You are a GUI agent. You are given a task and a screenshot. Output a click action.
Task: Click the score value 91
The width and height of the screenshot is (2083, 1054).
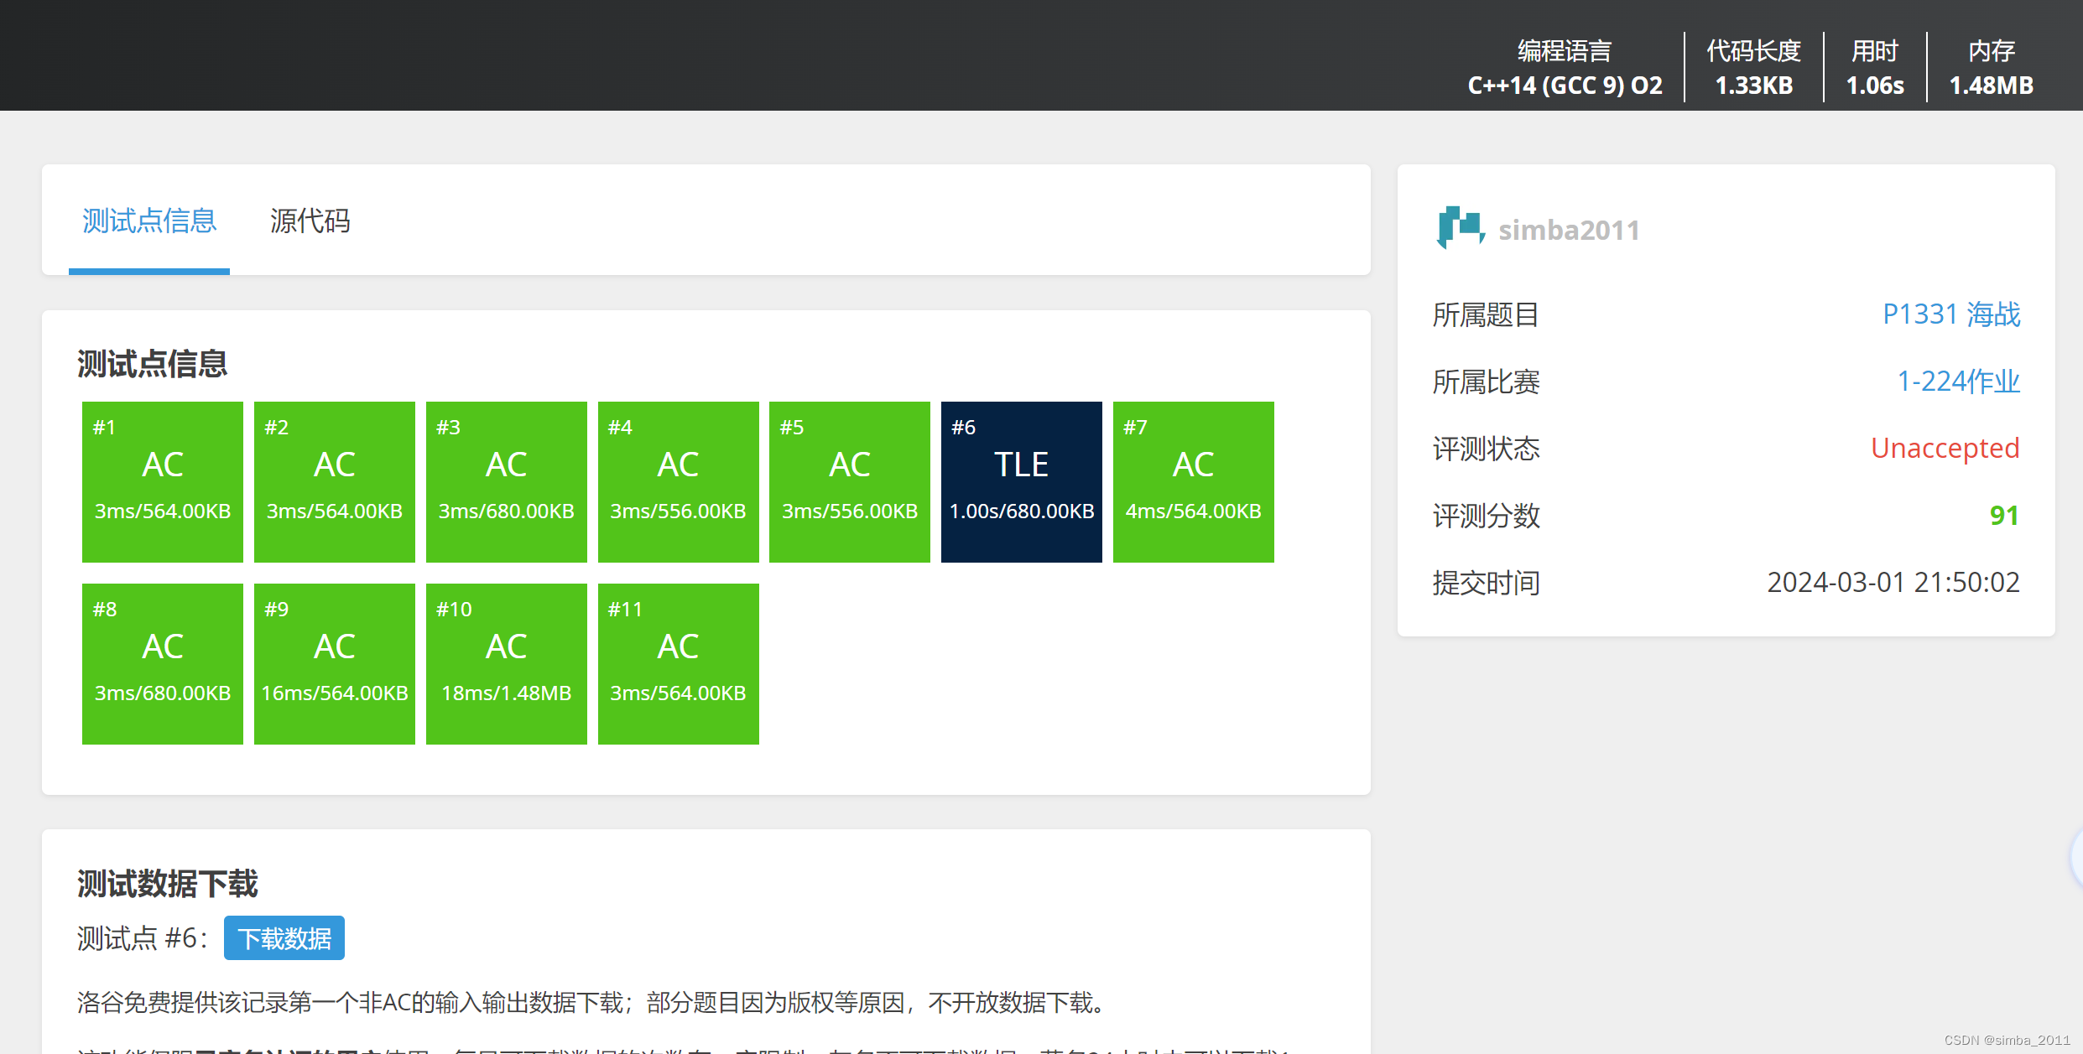point(2003,516)
